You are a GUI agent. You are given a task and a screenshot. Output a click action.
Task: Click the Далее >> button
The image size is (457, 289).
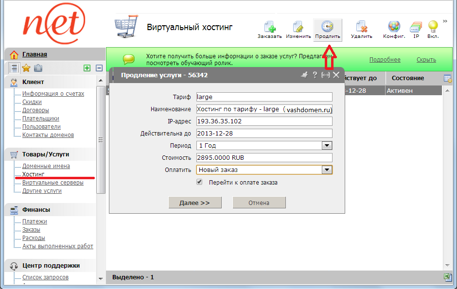coord(194,203)
